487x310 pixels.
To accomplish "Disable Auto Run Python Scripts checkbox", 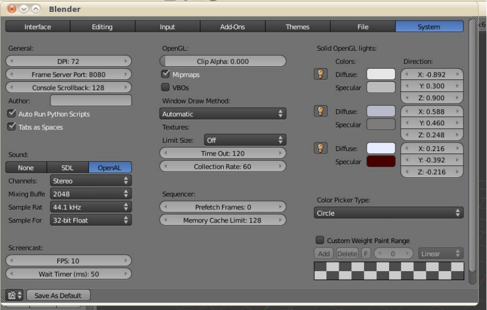I will [11, 114].
